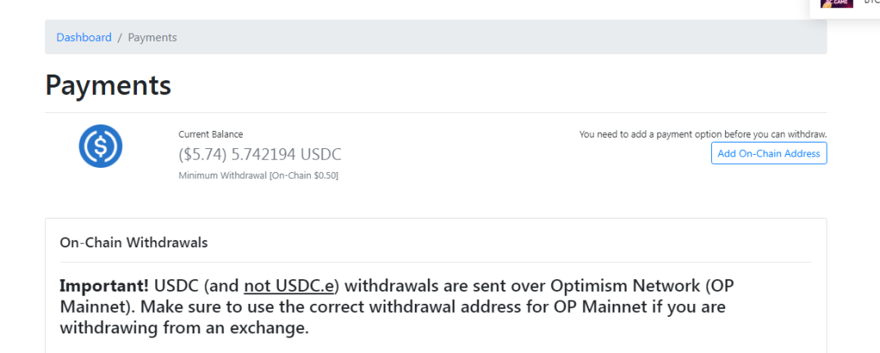
Task: Click the Optimism Network mention in the warning
Action: (x=616, y=286)
